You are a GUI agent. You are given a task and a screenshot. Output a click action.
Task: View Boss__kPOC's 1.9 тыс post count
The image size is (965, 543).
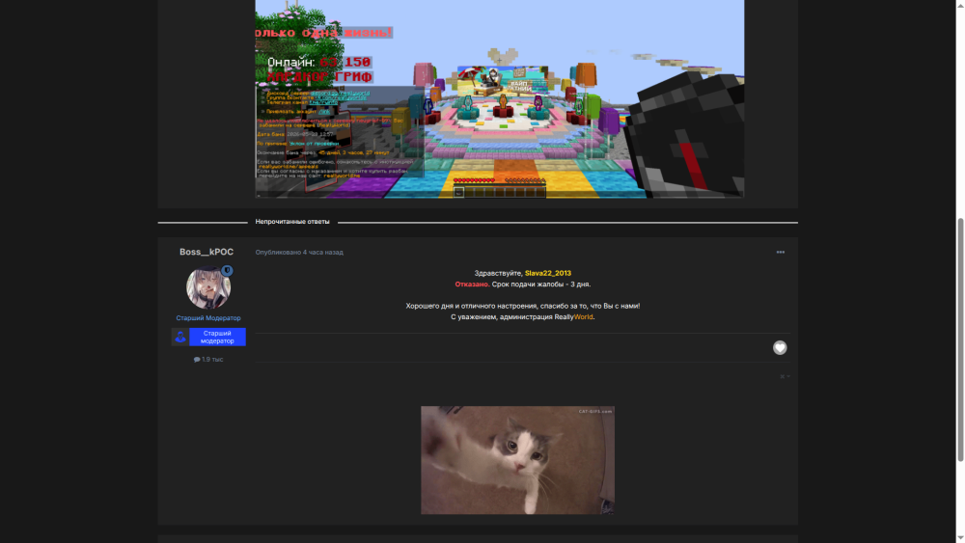click(208, 359)
